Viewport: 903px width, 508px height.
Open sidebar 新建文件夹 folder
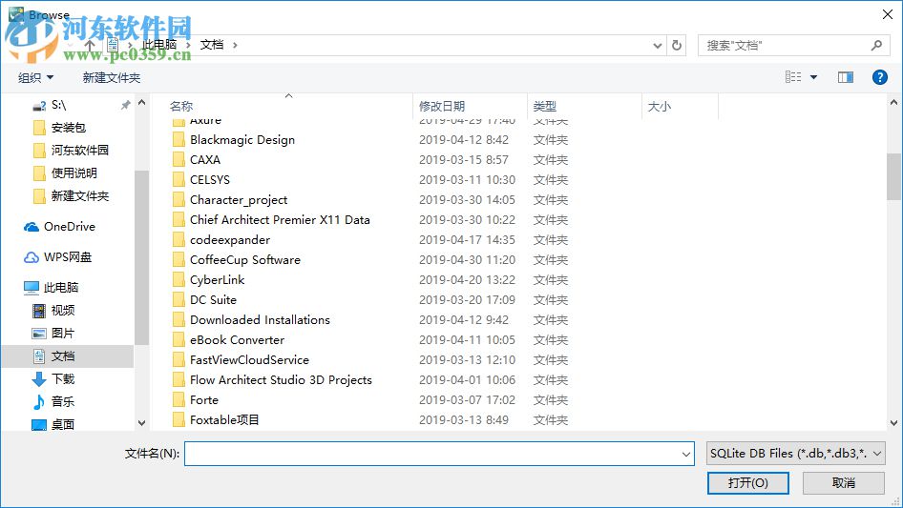tap(80, 196)
